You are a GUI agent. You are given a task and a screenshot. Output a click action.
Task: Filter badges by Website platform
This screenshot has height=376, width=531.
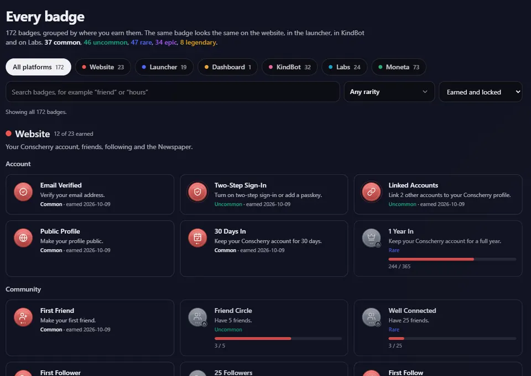pos(103,67)
